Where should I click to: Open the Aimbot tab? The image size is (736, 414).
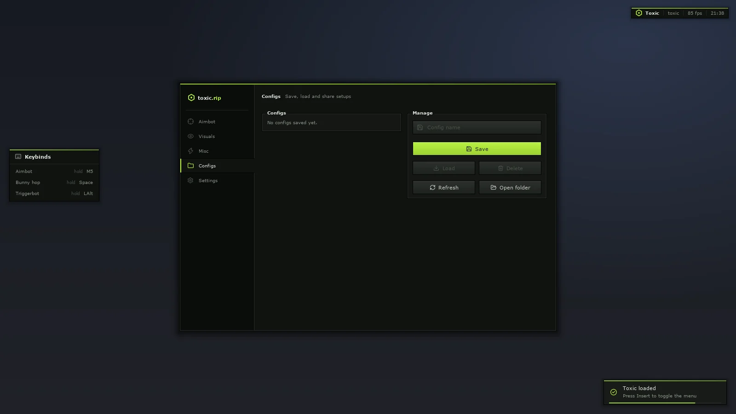point(217,121)
